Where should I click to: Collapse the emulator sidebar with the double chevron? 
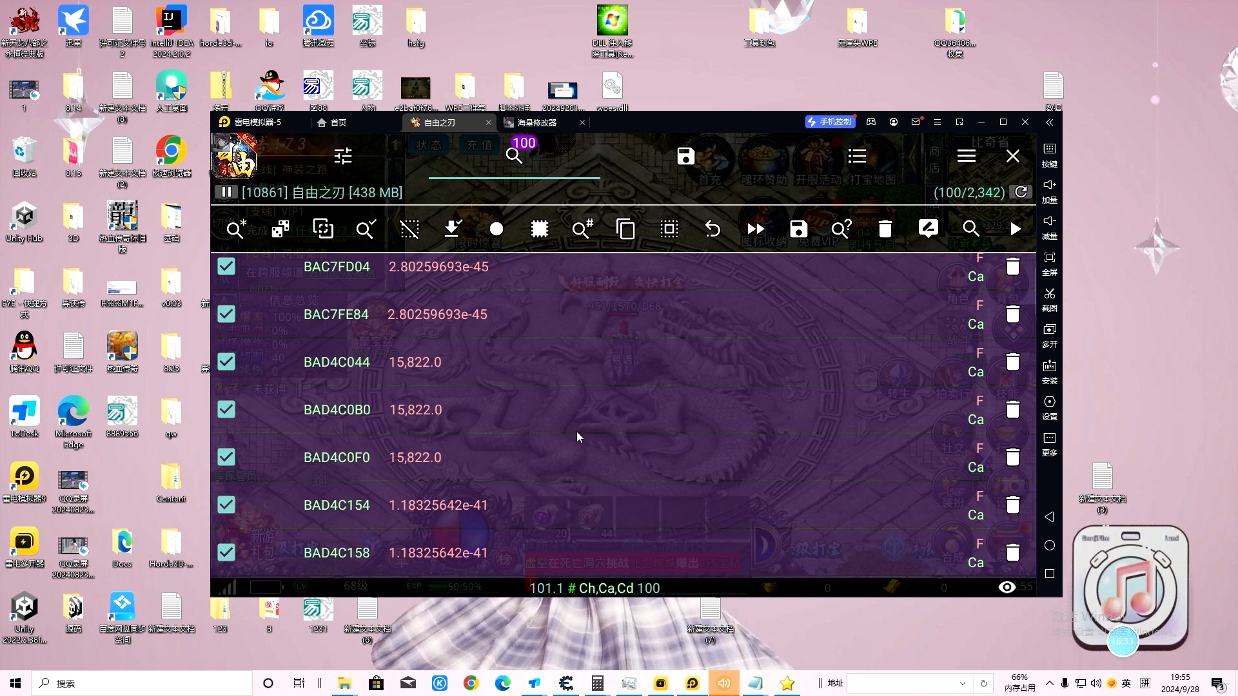(x=1049, y=122)
